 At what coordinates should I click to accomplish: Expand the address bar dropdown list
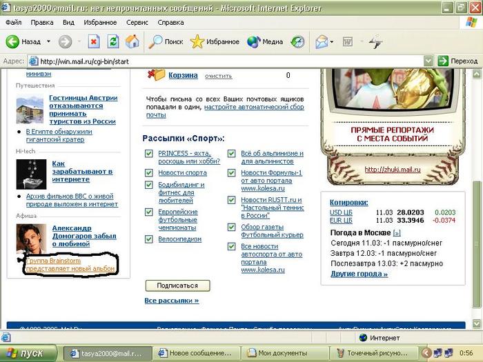(x=428, y=61)
